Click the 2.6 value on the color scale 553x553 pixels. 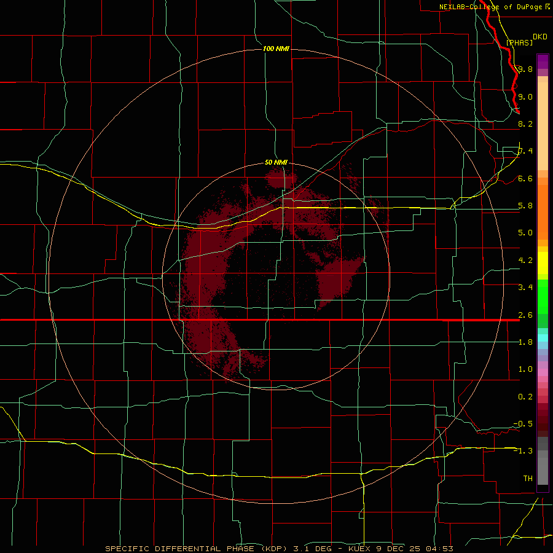click(x=525, y=315)
